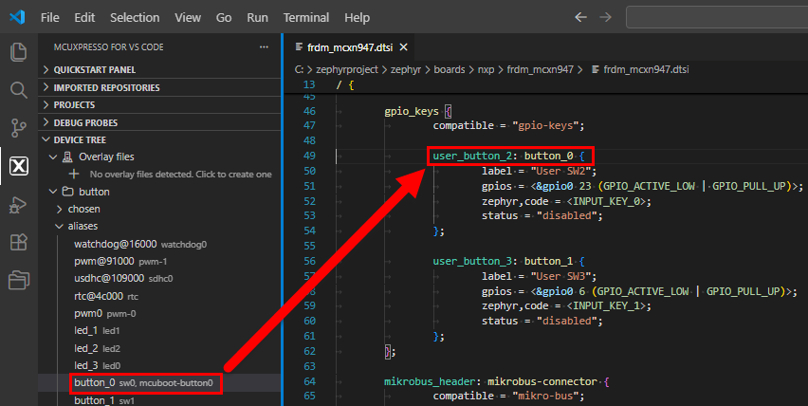Click the plus icon to create overlay file
The height and width of the screenshot is (406, 808).
click(x=74, y=175)
